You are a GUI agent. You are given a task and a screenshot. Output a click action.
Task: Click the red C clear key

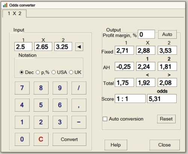[41, 139]
